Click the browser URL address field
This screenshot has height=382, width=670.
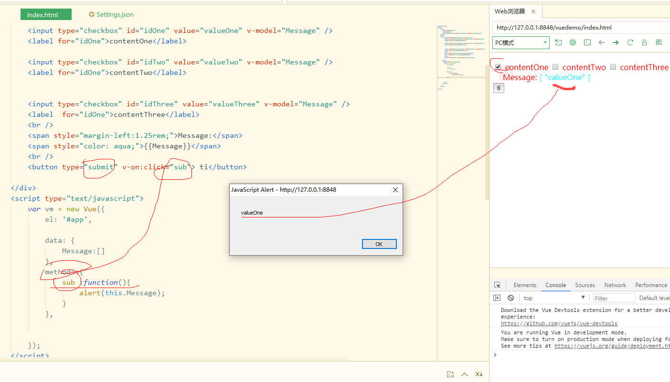click(x=581, y=28)
